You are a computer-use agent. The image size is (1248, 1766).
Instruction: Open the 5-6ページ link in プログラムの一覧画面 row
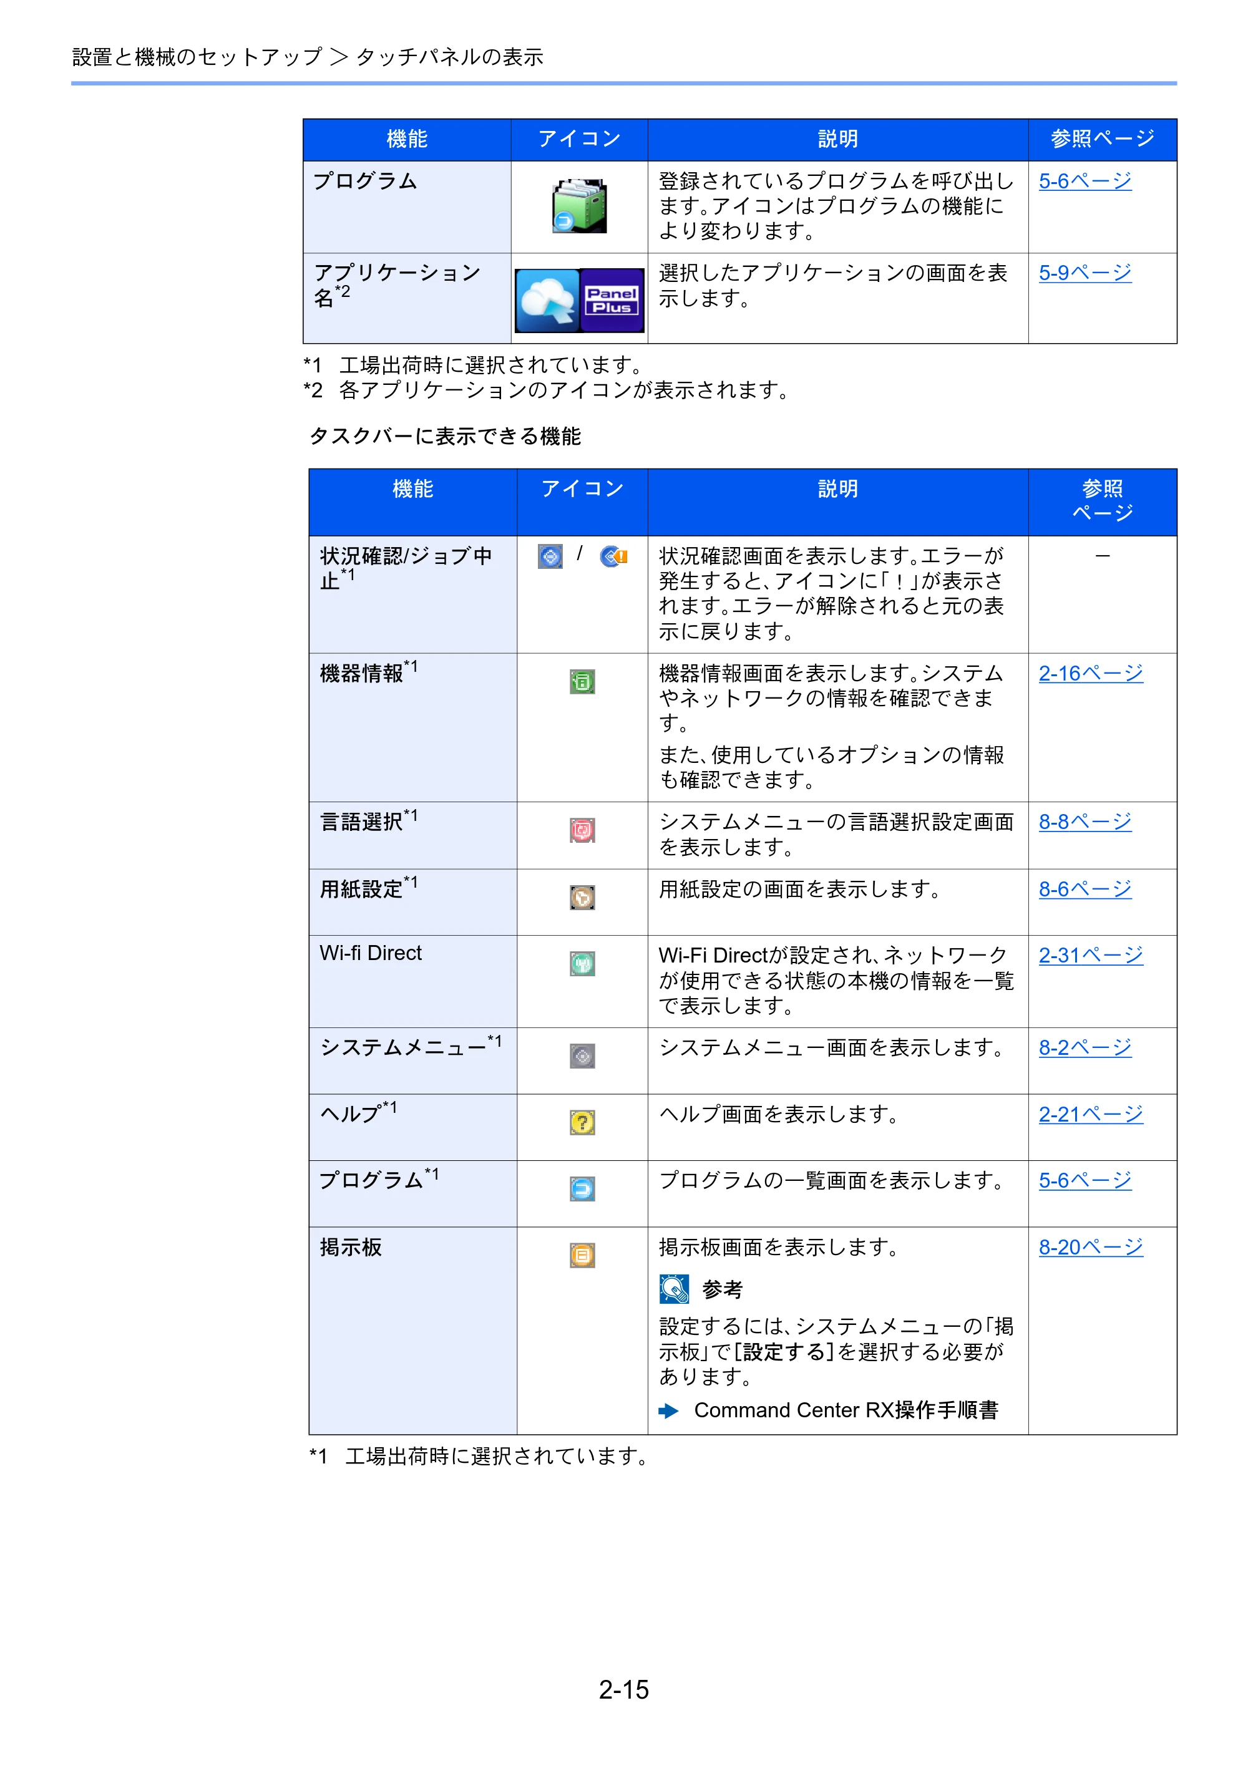click(x=1085, y=1181)
